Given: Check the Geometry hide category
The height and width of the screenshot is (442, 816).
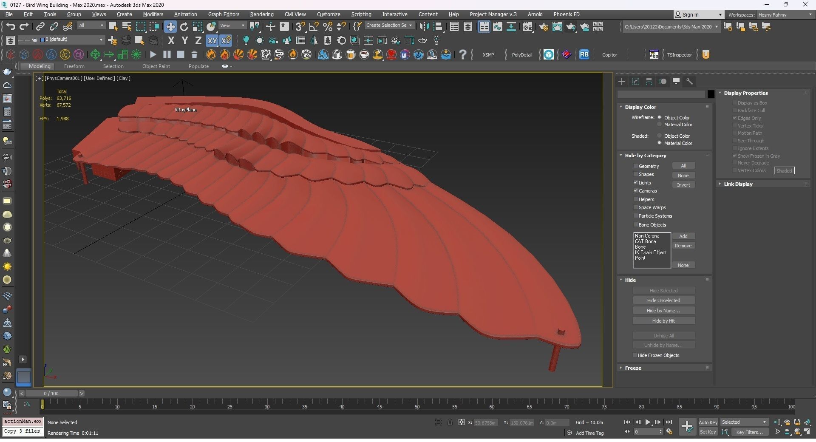Looking at the screenshot, I should pyautogui.click(x=636, y=166).
